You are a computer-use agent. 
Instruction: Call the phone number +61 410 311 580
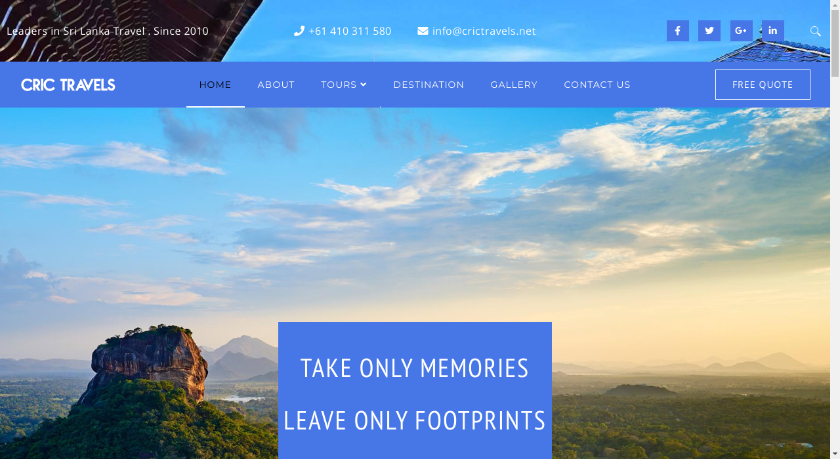click(350, 31)
